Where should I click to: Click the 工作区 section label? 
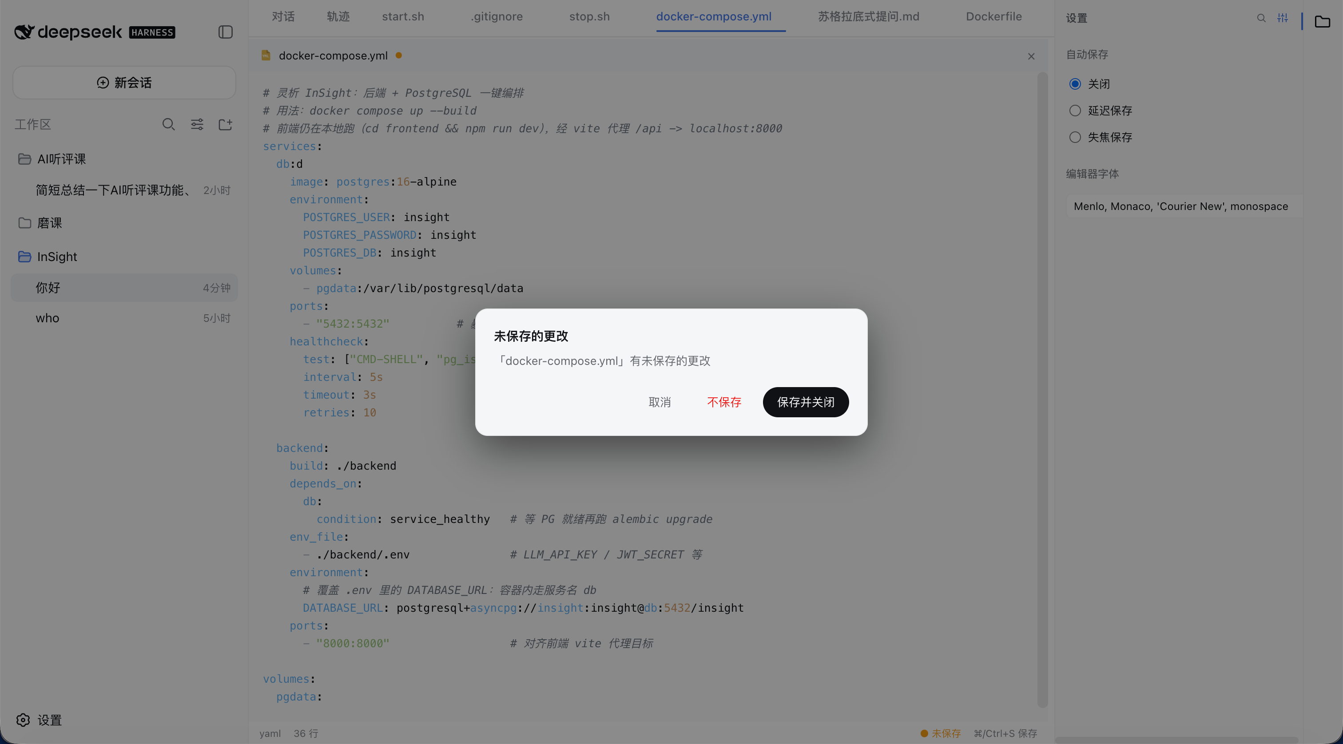pos(33,124)
